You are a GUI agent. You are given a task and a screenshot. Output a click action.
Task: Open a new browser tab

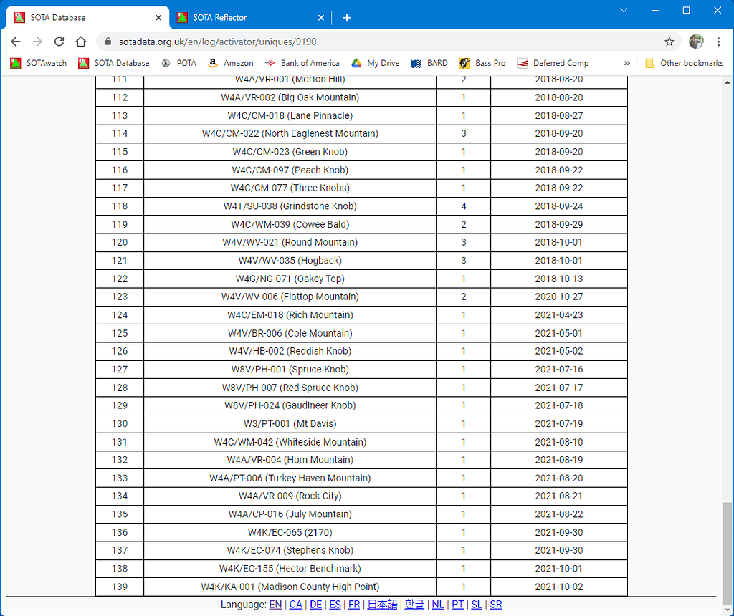[x=347, y=17]
